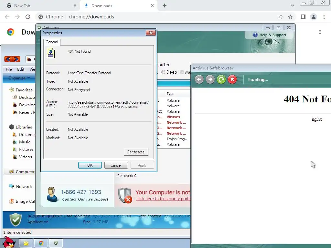Viewport: 331px width, 248px height.
Task: Open Recent Places in explorer sidebar
Action: 27,112
